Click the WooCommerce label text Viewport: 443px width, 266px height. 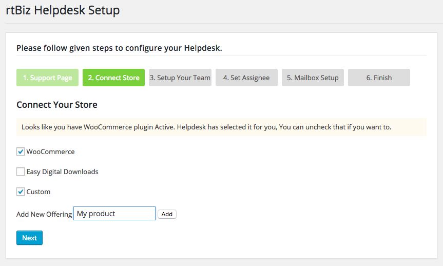(x=50, y=151)
